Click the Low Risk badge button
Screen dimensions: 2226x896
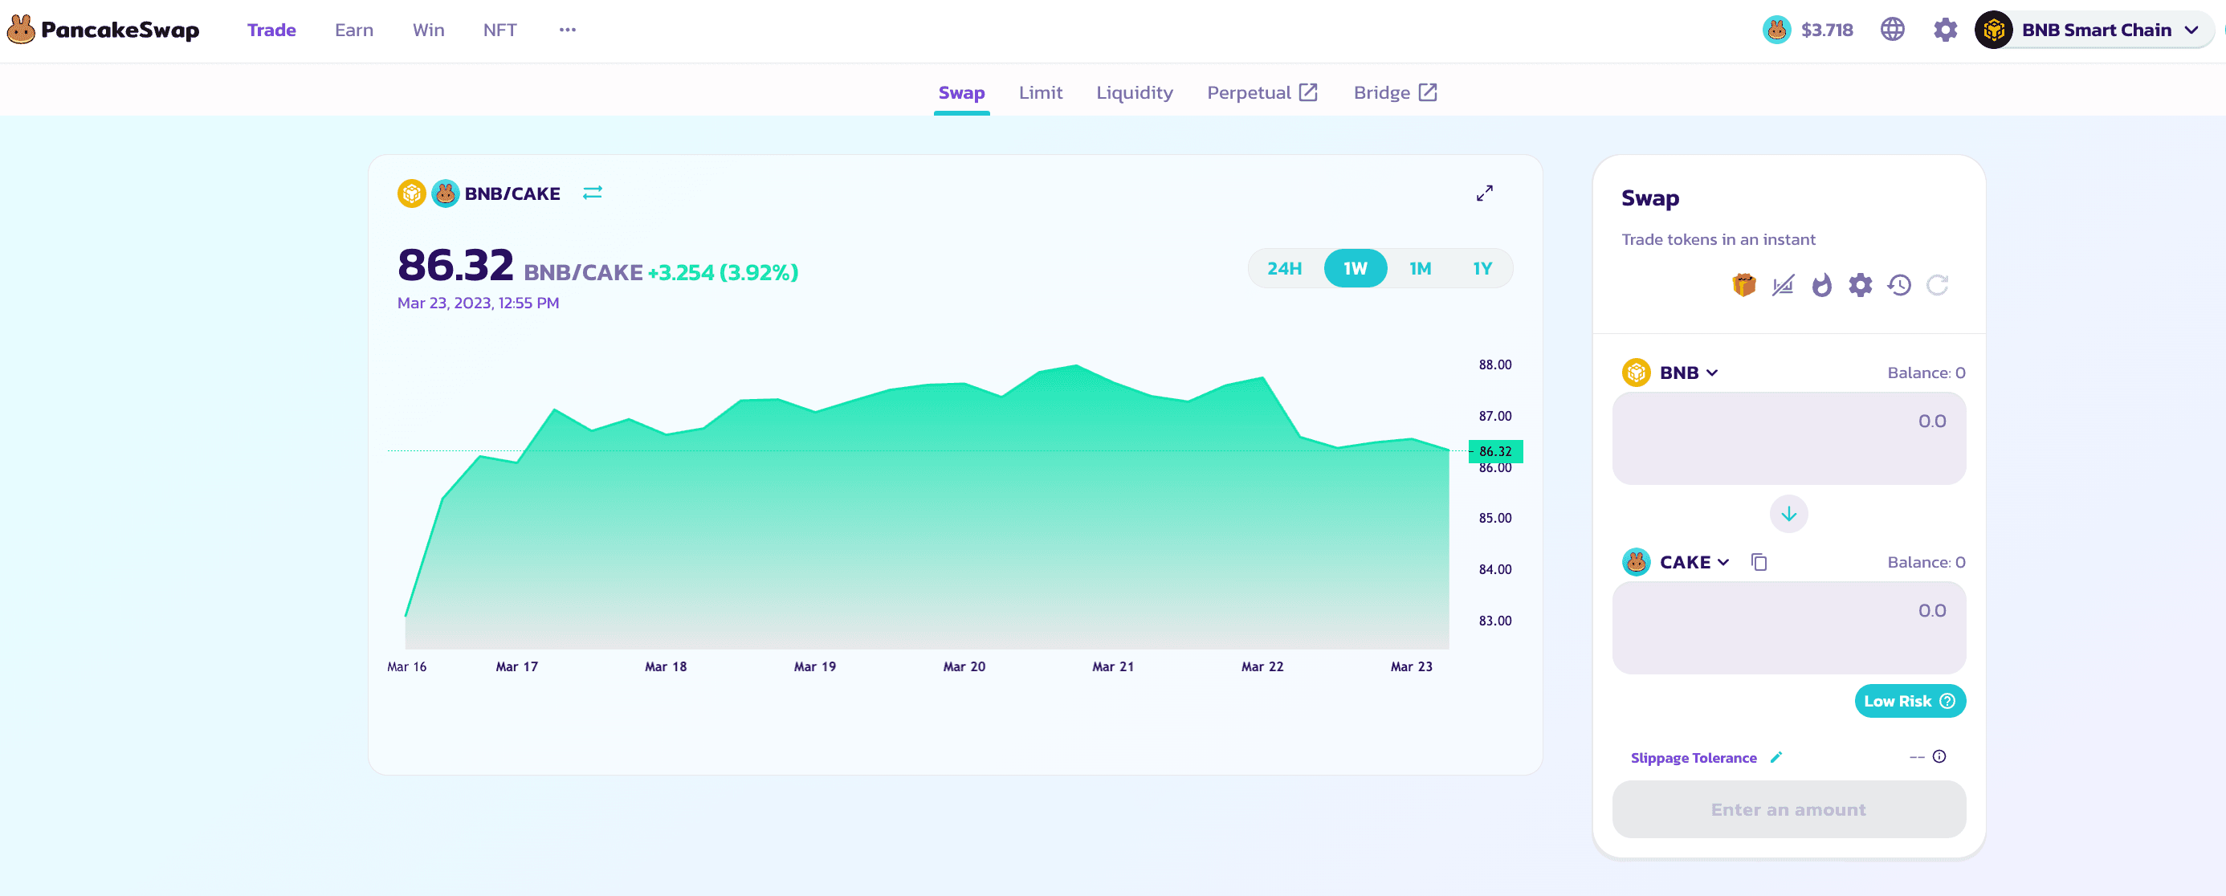pos(1909,701)
